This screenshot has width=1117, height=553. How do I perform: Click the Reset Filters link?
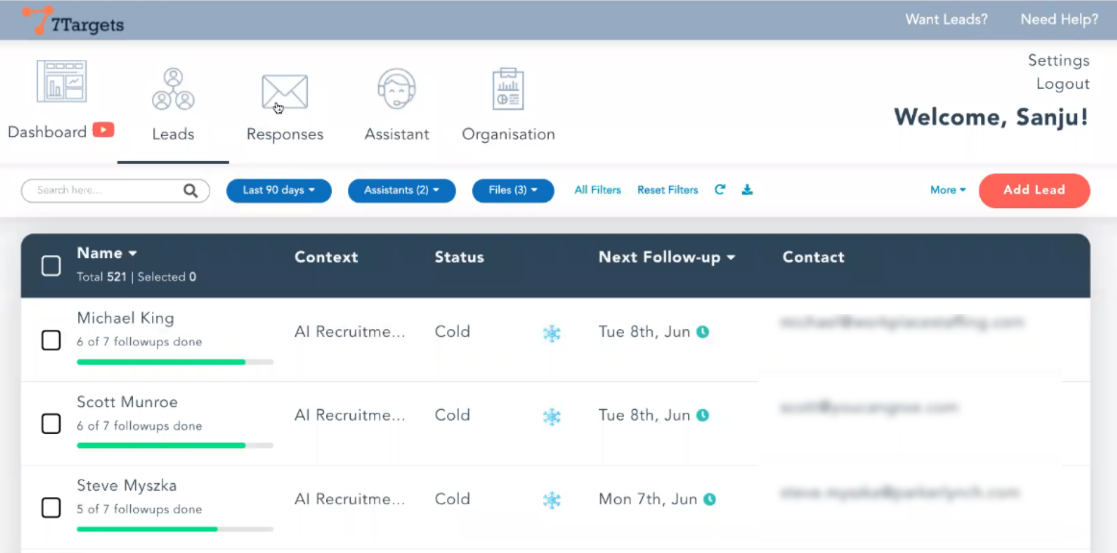click(667, 190)
